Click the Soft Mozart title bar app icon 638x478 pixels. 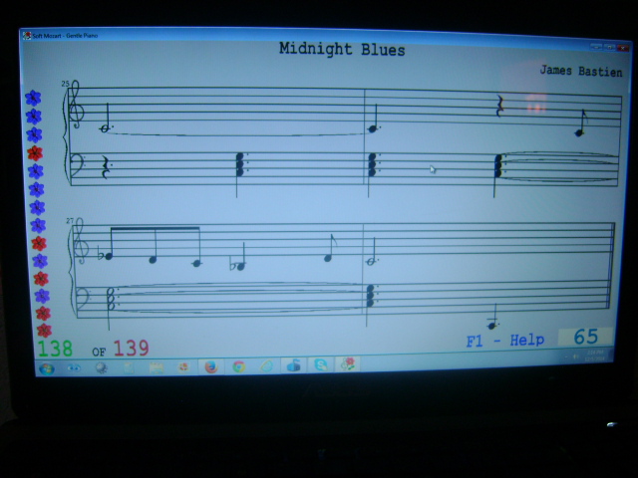point(27,36)
